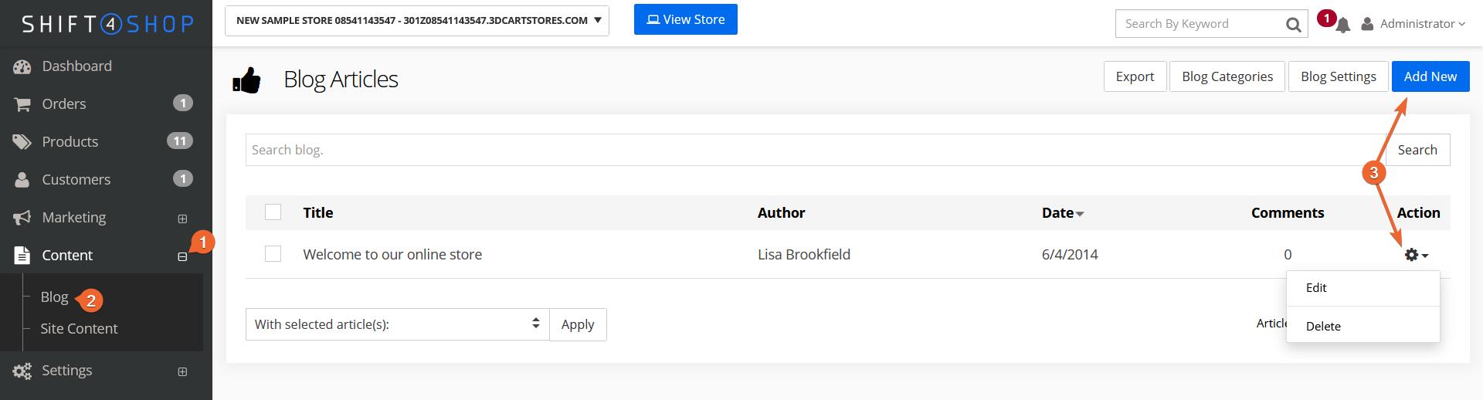Open the store selector dropdown

416,21
